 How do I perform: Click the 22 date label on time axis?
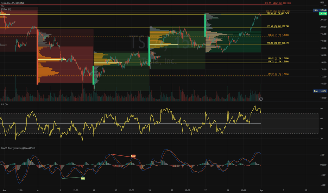click(172, 191)
